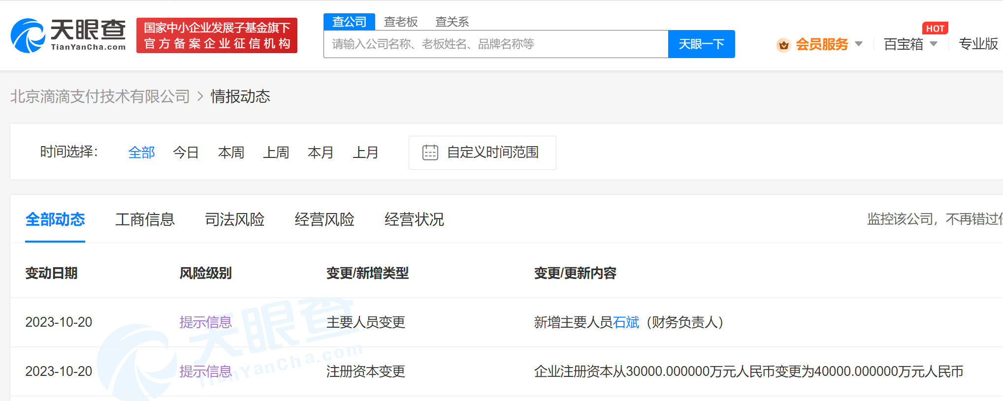Click the red HOT badge
Viewport: 1003px width, 401px height.
tap(935, 29)
